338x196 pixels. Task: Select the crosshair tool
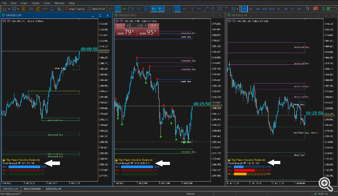tap(184, 9)
